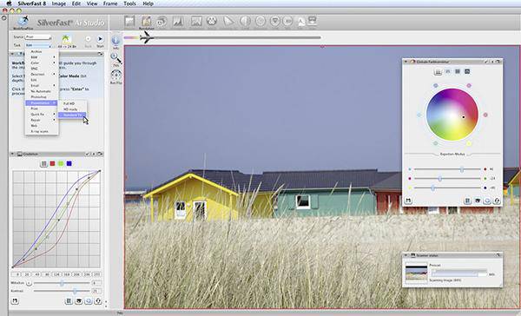Open the Apple menu

[9, 3]
